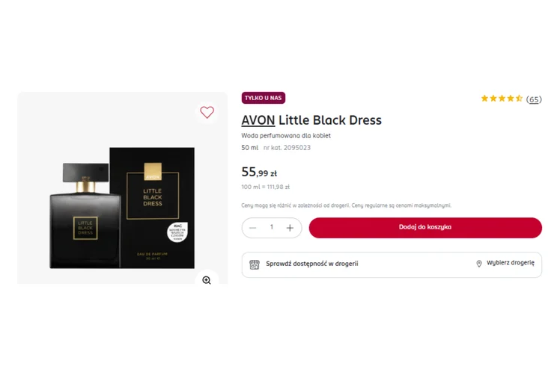Increase quantity with the plus icon

click(290, 228)
